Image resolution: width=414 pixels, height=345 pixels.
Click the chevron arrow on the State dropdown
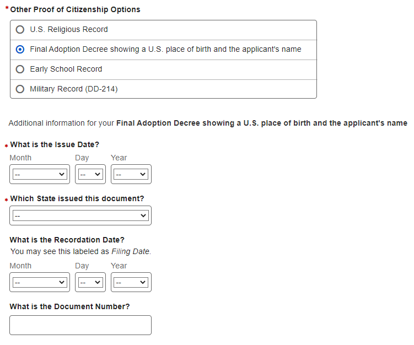coord(144,215)
